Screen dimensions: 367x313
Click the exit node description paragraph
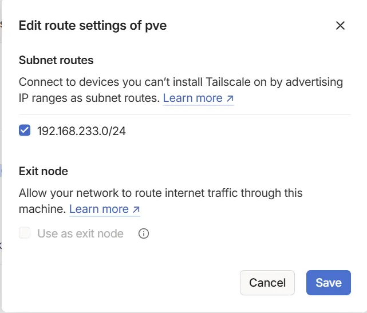tap(160, 193)
